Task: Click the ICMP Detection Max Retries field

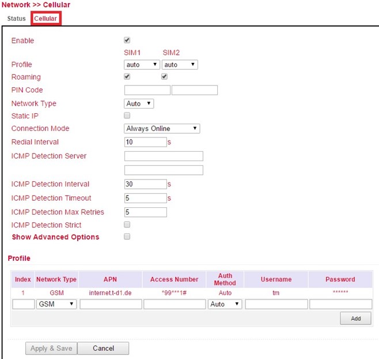Action: pyautogui.click(x=146, y=212)
